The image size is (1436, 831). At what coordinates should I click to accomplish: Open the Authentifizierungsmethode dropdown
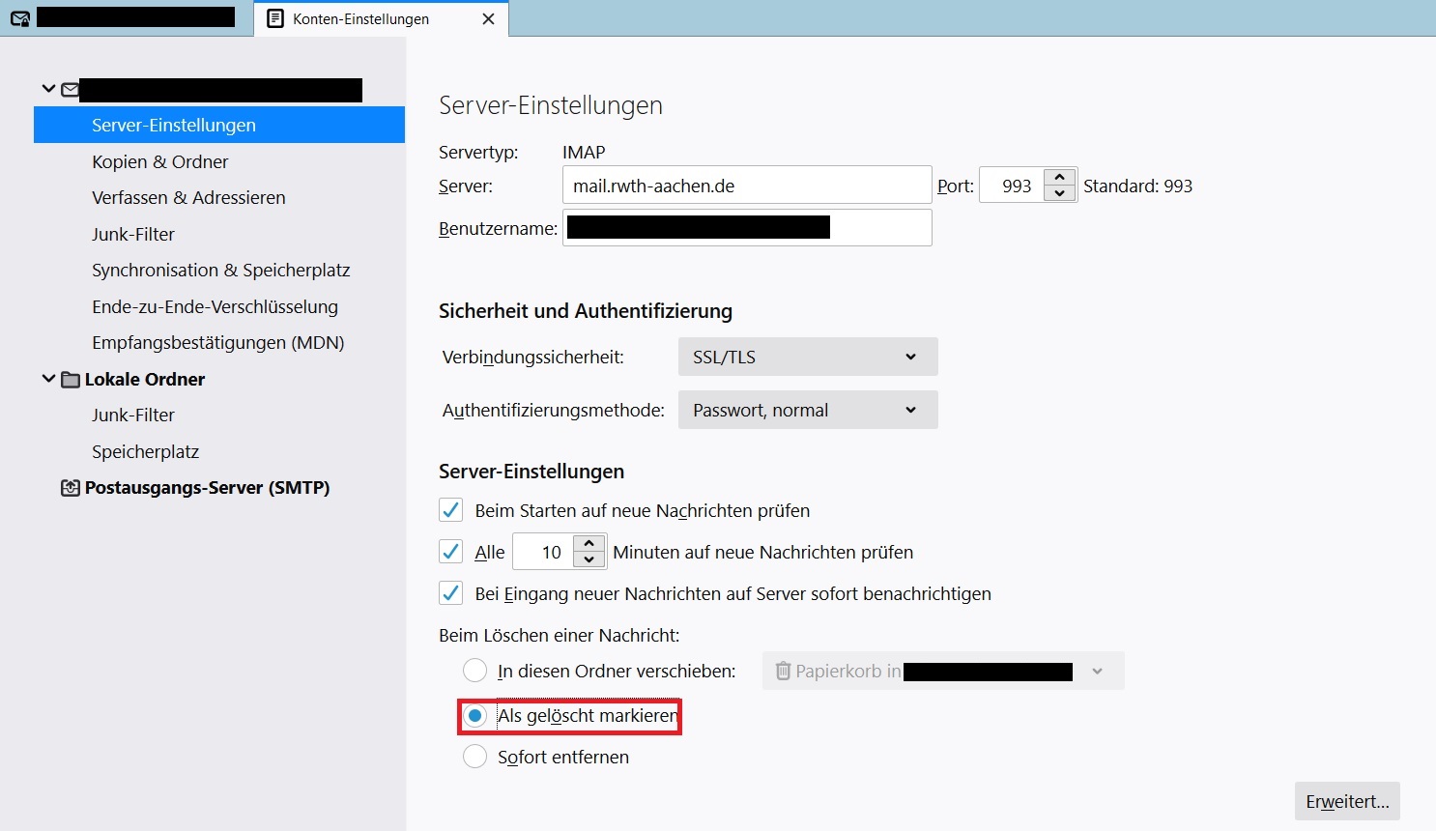[x=807, y=410]
